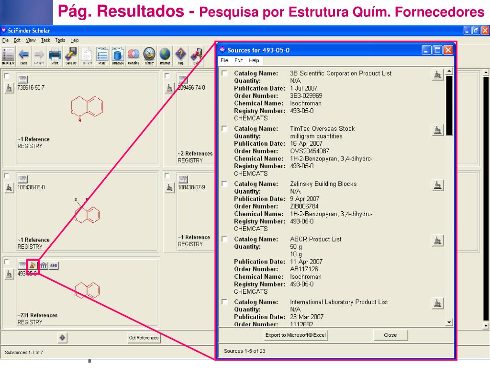The width and height of the screenshot is (490, 368).
Task: Click the 'Sources 1-5 of 23' status text
Action: coord(245,351)
